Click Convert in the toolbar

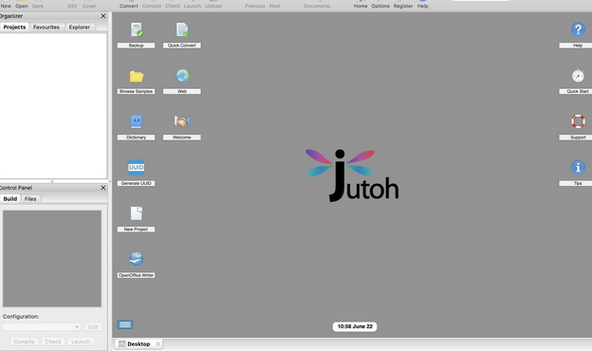click(x=129, y=5)
